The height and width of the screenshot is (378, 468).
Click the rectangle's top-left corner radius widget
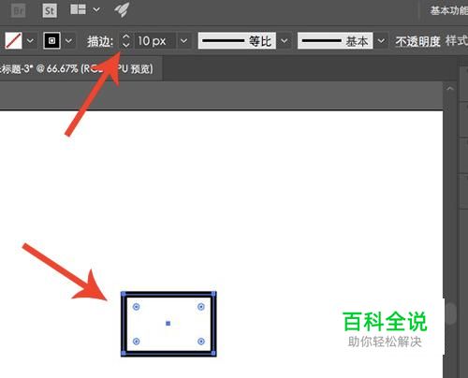click(x=137, y=307)
